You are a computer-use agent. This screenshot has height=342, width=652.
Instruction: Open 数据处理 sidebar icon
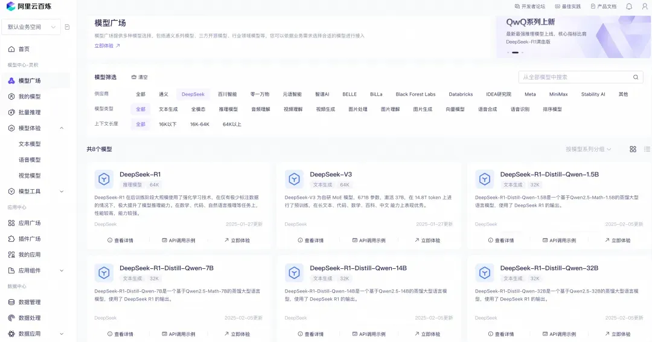[x=11, y=318]
